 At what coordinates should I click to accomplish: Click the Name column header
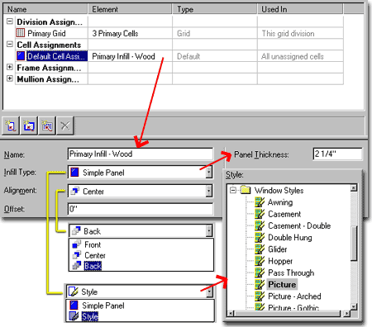[x=45, y=9]
